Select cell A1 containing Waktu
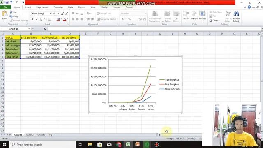 pyautogui.click(x=13, y=37)
